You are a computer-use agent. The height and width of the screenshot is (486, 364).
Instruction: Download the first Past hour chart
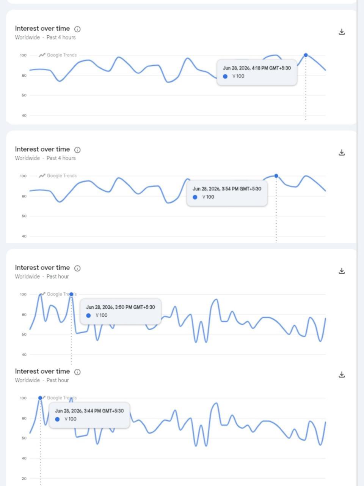[342, 271]
